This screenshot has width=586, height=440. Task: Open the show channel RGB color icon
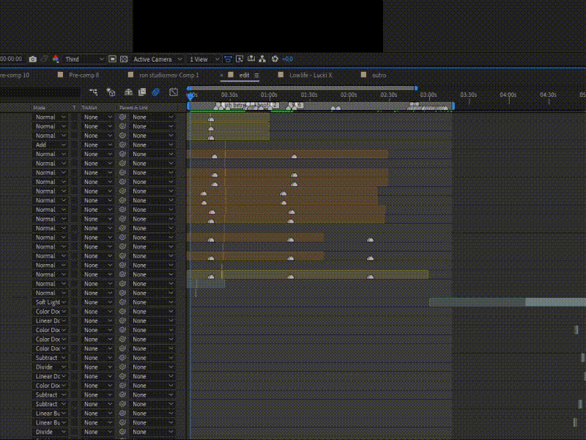[55, 59]
